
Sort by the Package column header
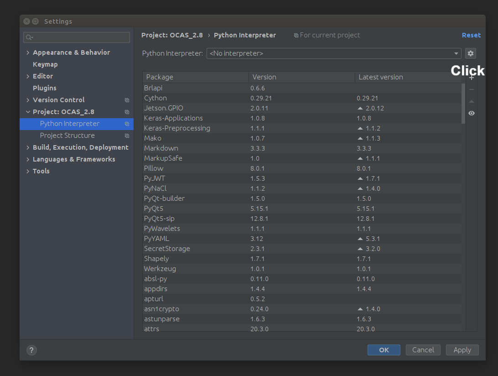[196, 77]
